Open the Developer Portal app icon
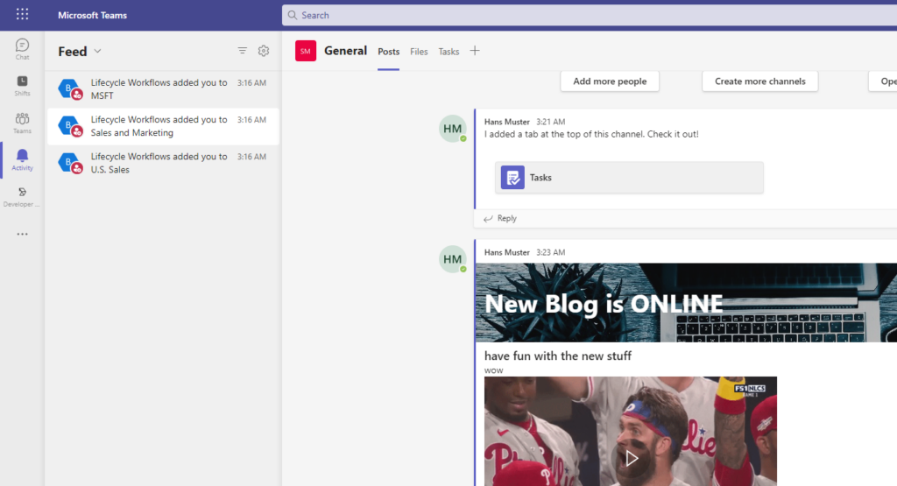897x486 pixels. pyautogui.click(x=22, y=196)
